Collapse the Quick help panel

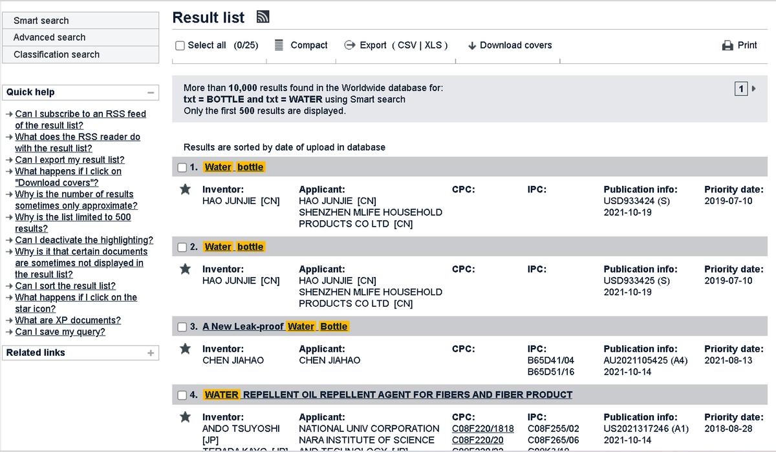[x=151, y=92]
